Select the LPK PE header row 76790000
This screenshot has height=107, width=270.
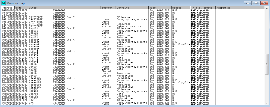pyautogui.click(x=133, y=100)
